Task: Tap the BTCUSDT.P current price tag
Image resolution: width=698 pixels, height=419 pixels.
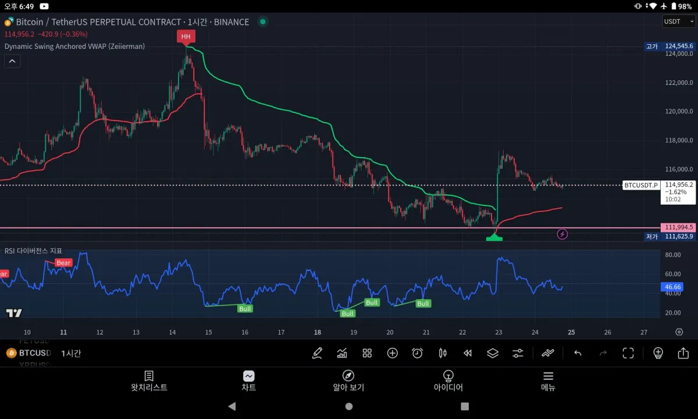Action: pyautogui.click(x=640, y=185)
